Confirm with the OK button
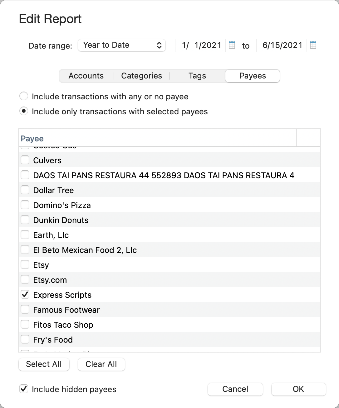Screen dimensions: 339x408 298,389
